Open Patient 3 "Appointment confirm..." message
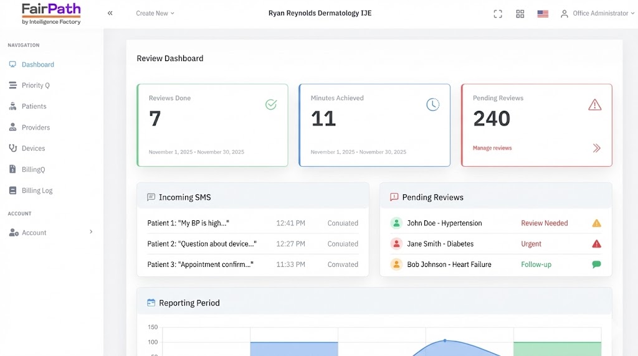638x356 pixels. [x=200, y=265]
